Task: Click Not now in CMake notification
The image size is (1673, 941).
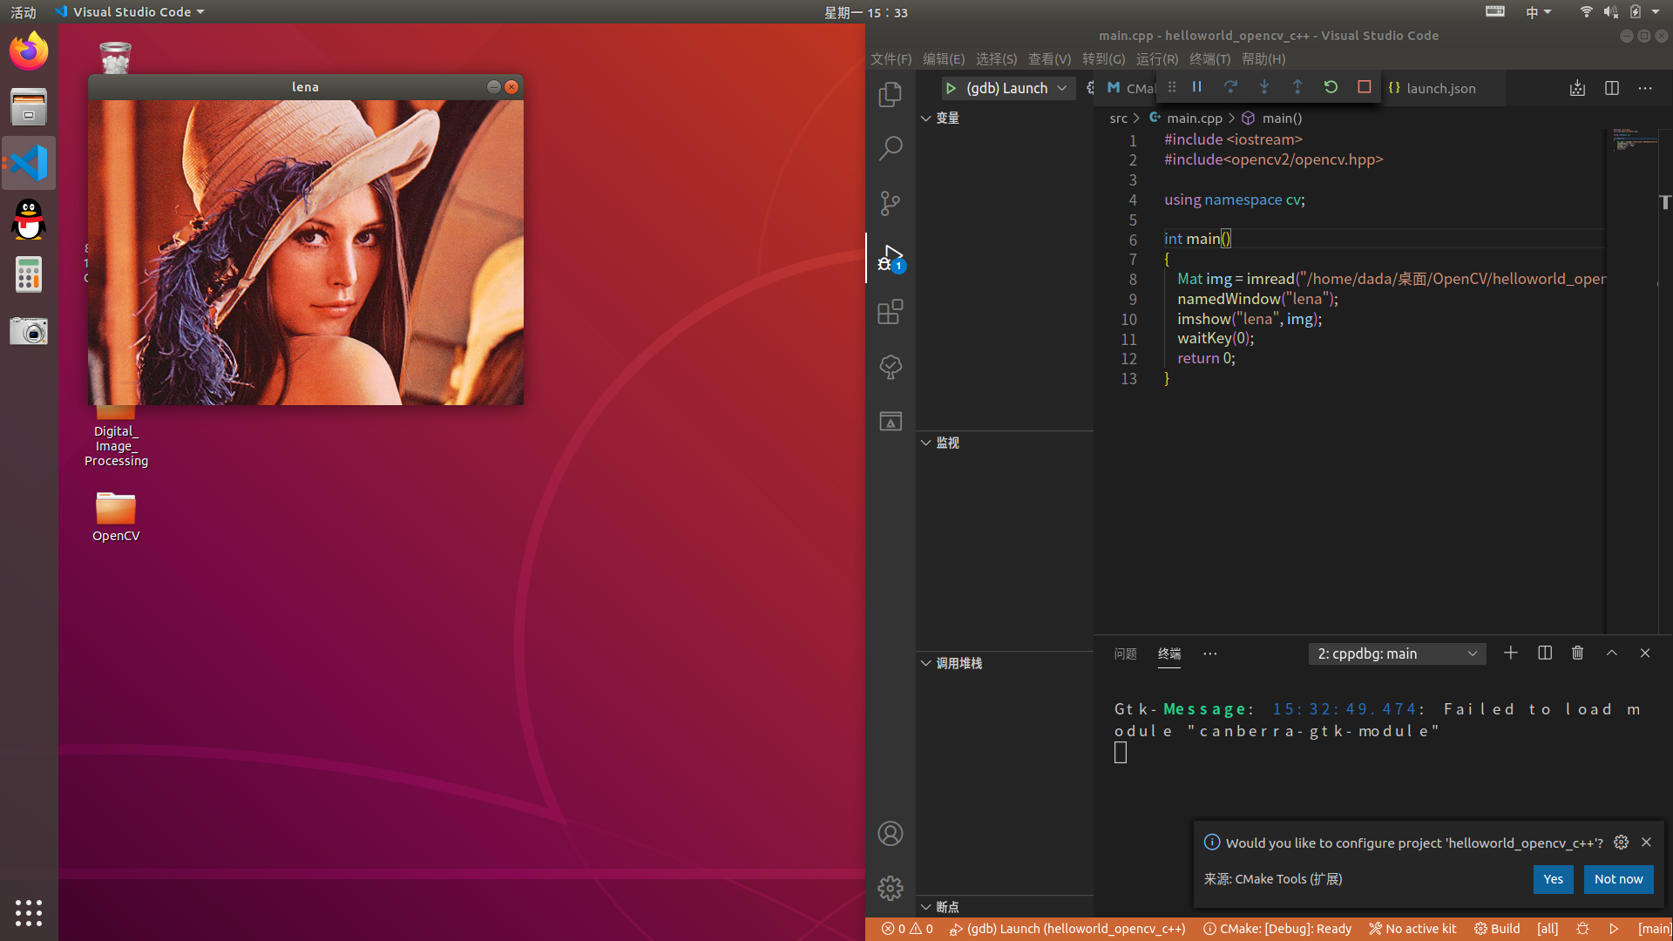Action: tap(1618, 879)
